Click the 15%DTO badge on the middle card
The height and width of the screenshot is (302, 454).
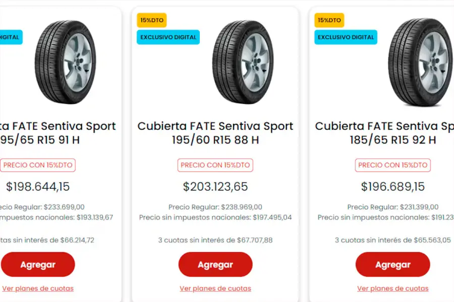pyautogui.click(x=151, y=20)
